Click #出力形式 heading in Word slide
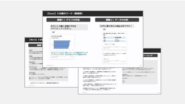The height and width of the screenshot is (104, 185). click(x=32, y=73)
